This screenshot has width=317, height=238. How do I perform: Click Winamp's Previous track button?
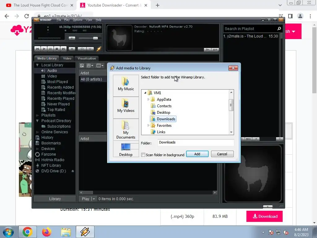click(x=37, y=49)
